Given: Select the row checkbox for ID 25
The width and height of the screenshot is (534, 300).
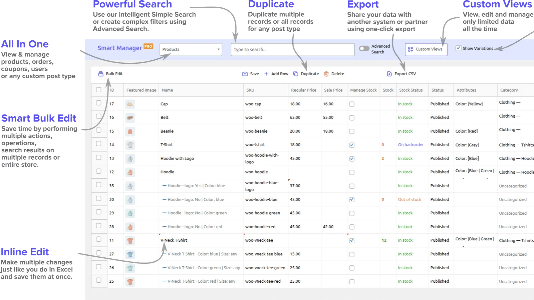Looking at the screenshot, I should click(98, 280).
